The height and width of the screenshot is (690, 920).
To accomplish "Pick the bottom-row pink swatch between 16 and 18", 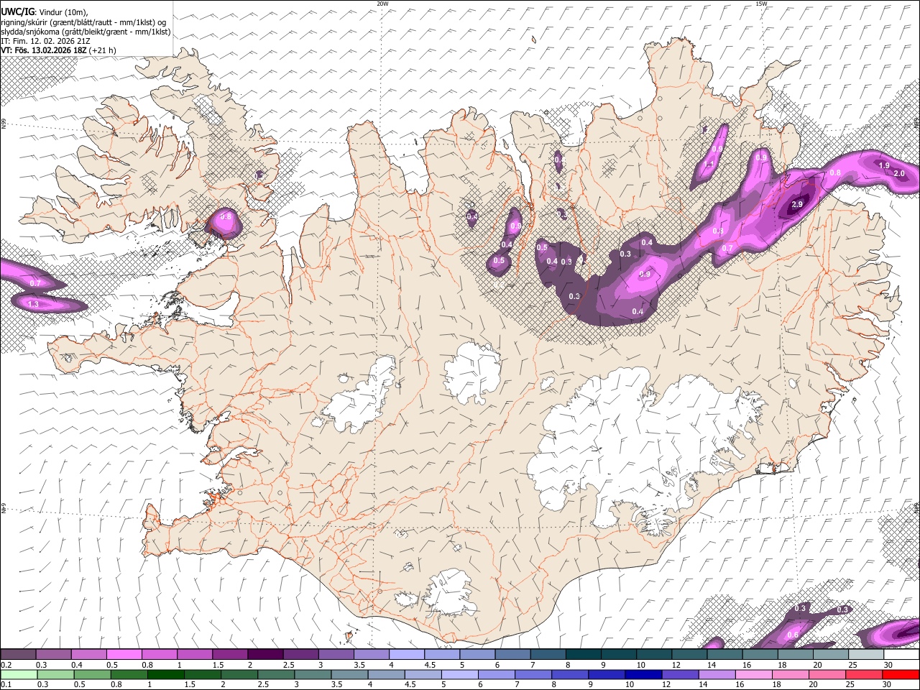I will point(753,674).
